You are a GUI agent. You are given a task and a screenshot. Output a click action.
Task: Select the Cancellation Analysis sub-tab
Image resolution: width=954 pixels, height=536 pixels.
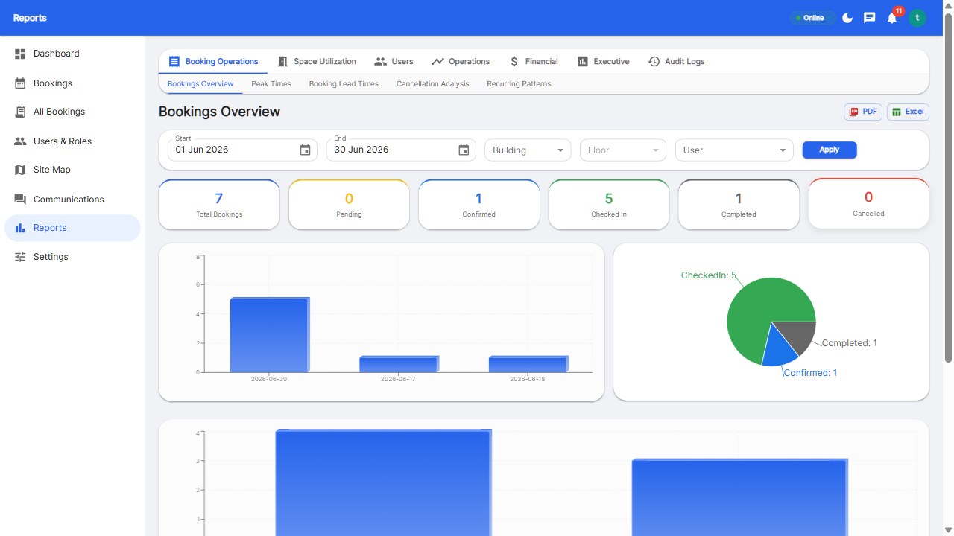433,84
